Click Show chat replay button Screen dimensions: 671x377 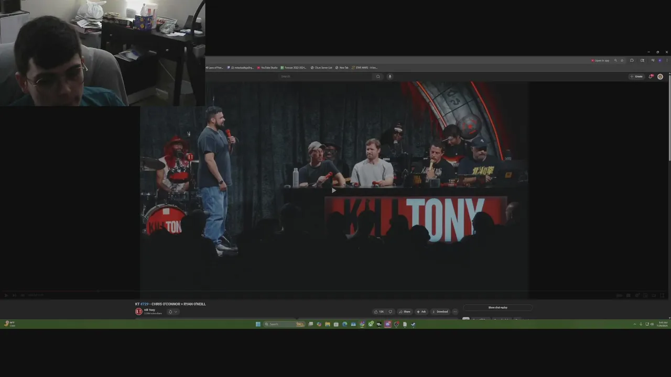(x=497, y=307)
